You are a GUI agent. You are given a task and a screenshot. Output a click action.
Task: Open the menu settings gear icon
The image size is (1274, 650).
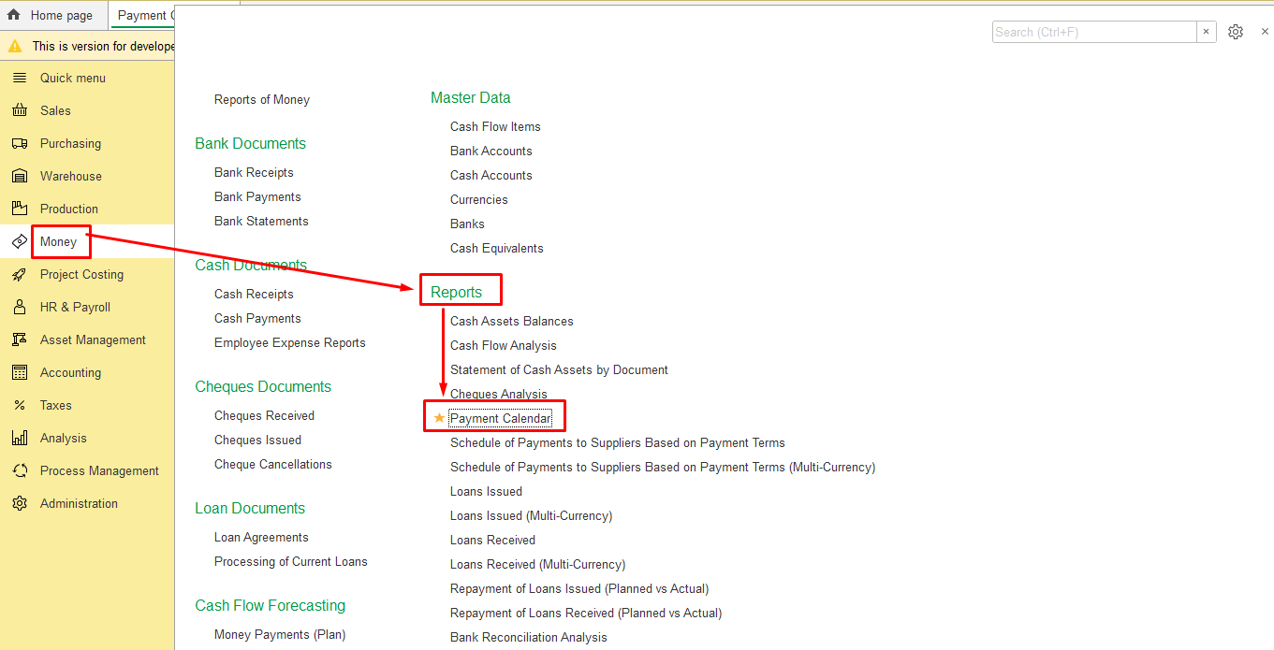(x=1236, y=32)
